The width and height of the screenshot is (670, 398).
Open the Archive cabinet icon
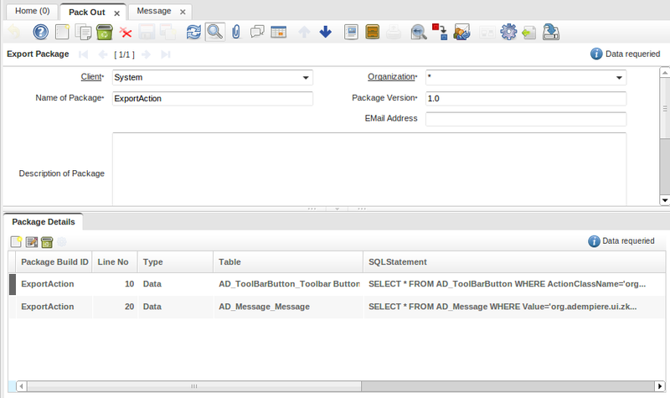[x=372, y=32]
